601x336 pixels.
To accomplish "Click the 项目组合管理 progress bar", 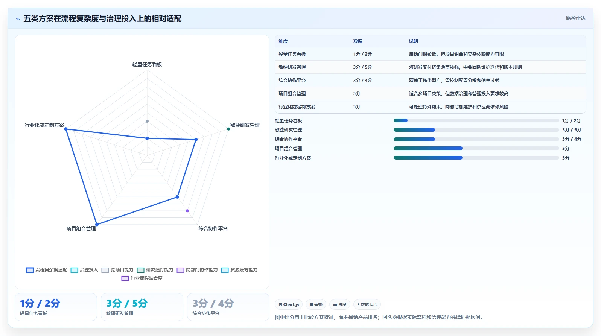I will (x=476, y=149).
